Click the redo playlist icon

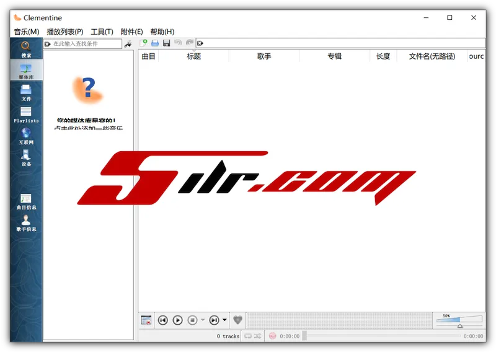[190, 42]
